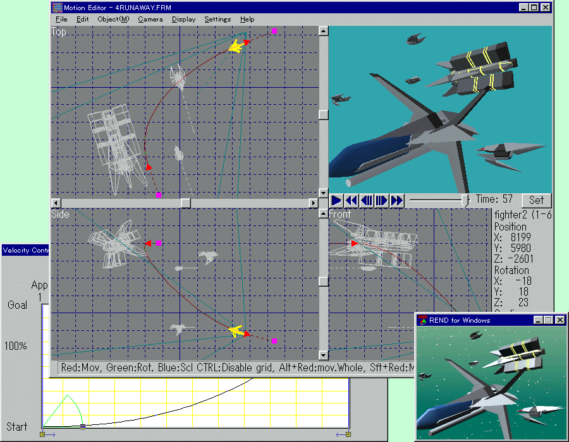Click the left velocity curve handle below Start
Viewport: 569px width, 442px height.
[x=42, y=434]
